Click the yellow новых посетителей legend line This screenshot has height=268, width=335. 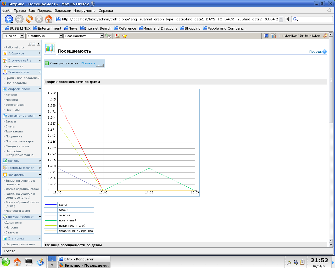coord(51,226)
